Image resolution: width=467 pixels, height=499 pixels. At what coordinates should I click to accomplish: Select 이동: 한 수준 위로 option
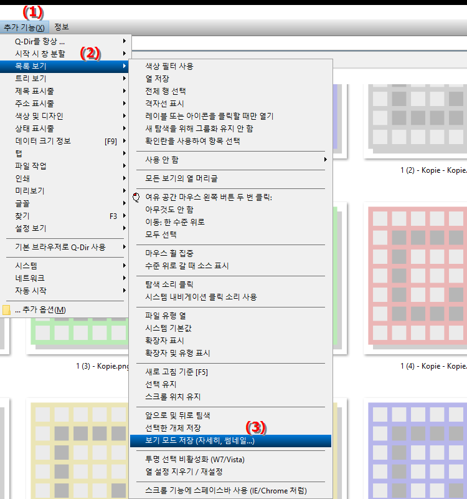tap(230, 222)
